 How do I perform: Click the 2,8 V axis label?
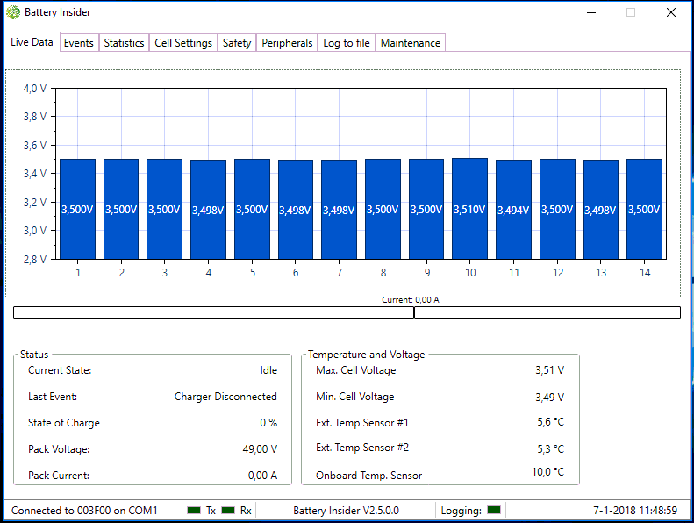tap(35, 260)
